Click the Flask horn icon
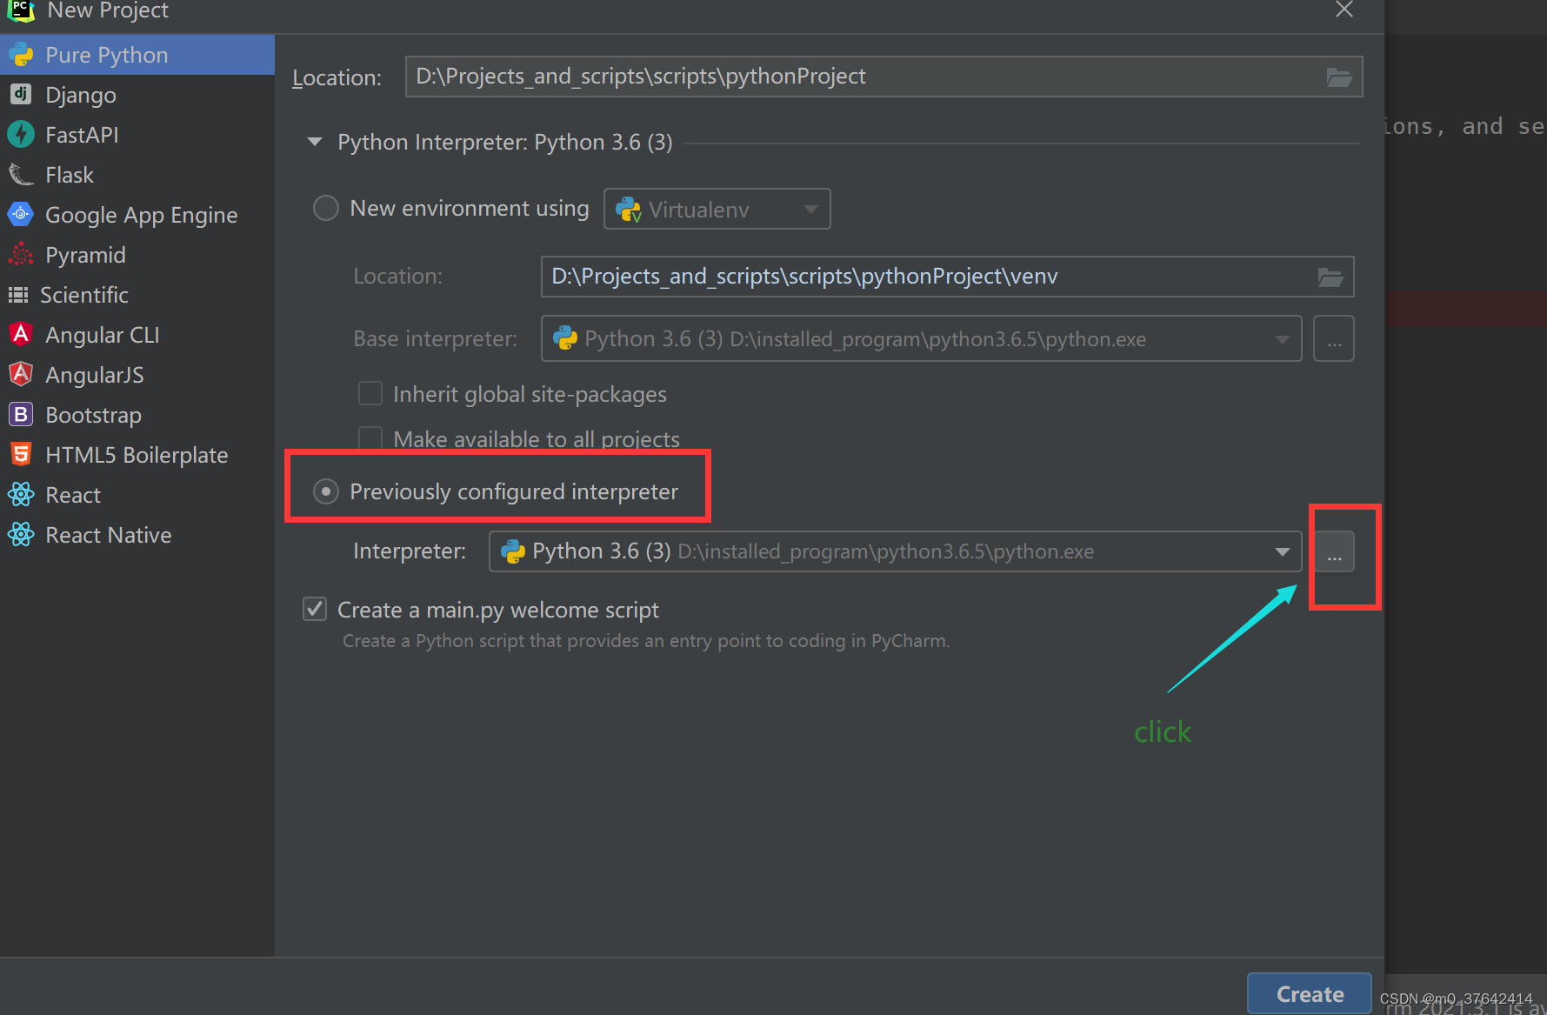This screenshot has width=1547, height=1015. 21,175
